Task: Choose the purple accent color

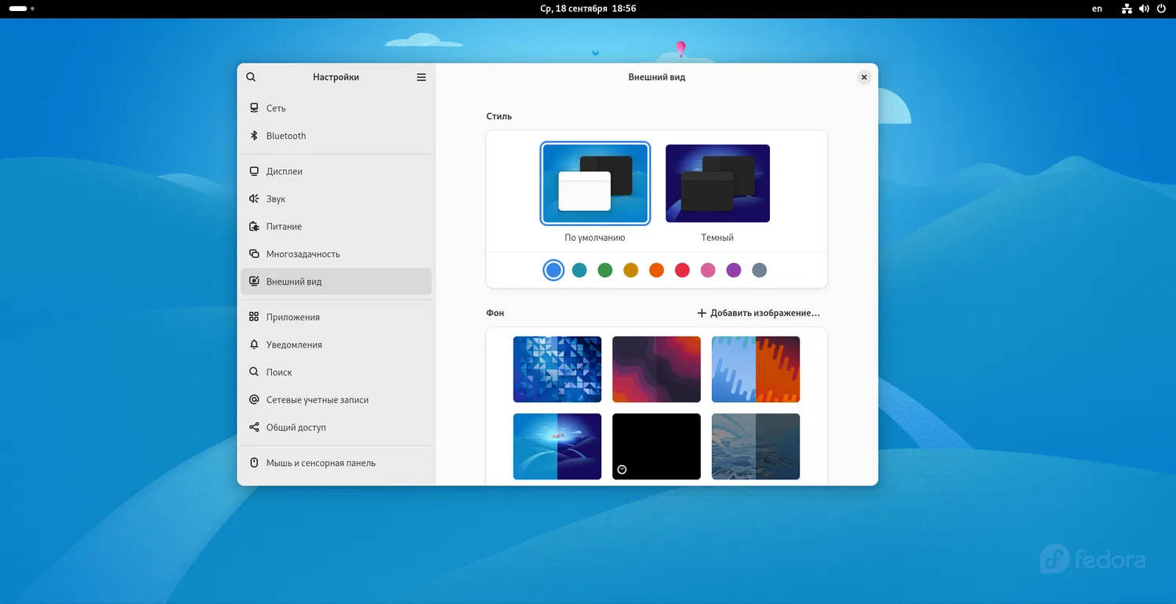Action: [733, 271]
